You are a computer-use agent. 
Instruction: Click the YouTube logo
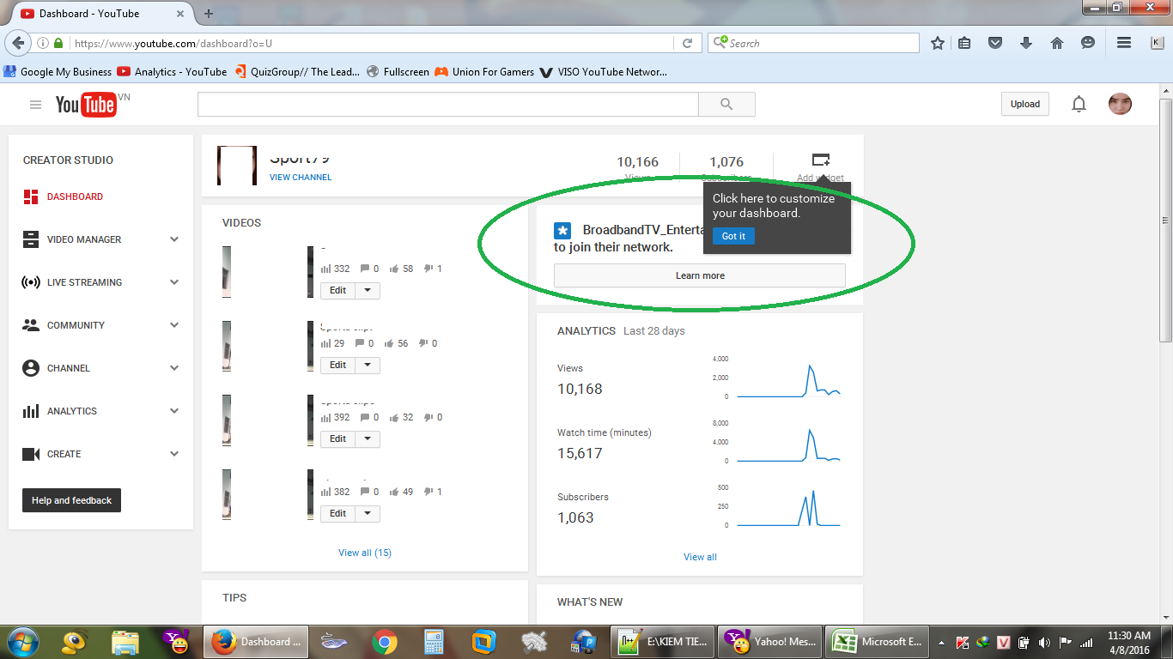click(86, 105)
